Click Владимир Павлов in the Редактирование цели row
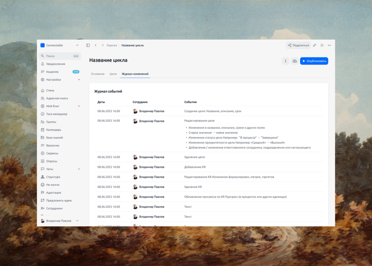Viewport: 372px width, 266px height. pyautogui.click(x=152, y=121)
